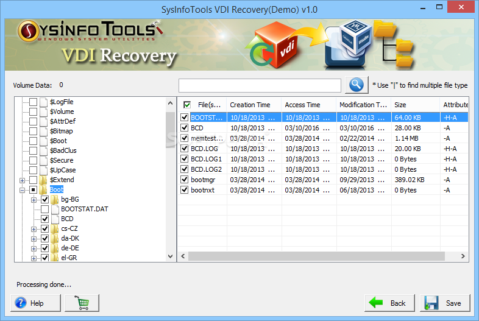Click tree scrollbar down arrow

coord(171,256)
